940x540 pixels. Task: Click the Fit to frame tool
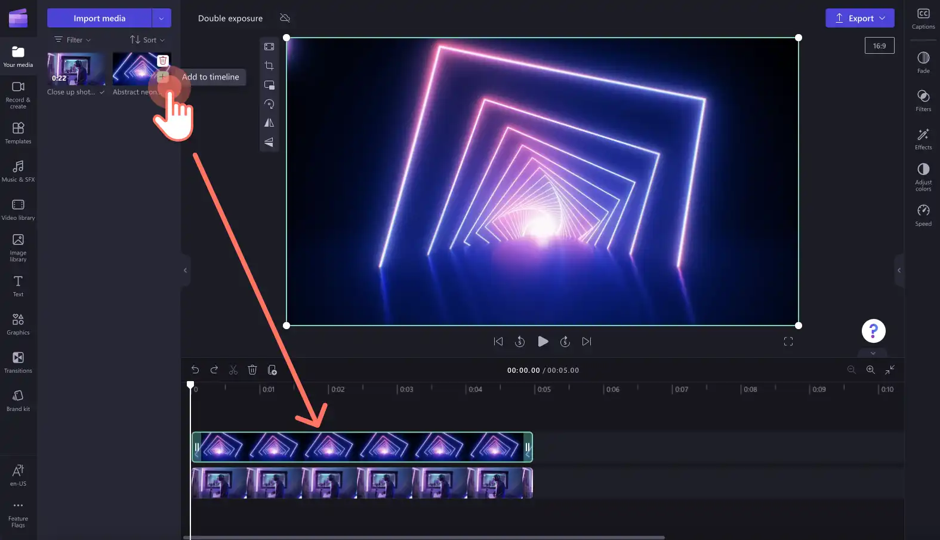point(269,47)
